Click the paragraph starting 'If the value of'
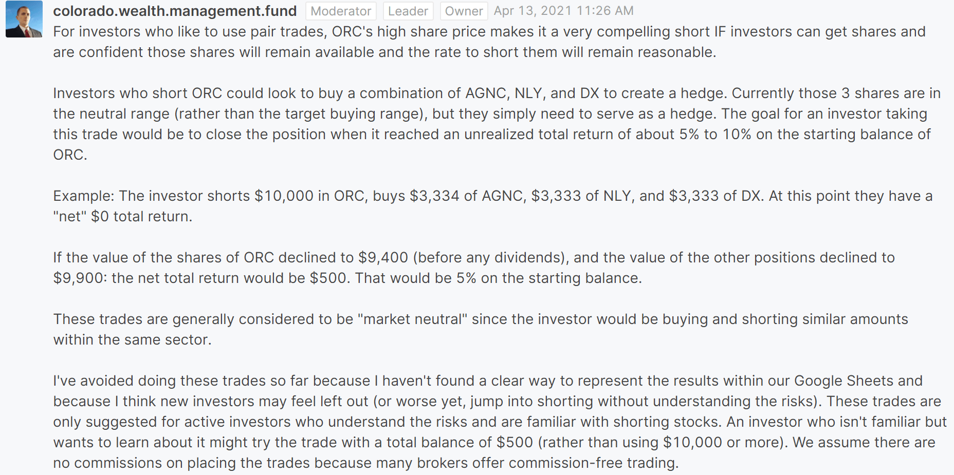The width and height of the screenshot is (954, 475). pos(474,268)
